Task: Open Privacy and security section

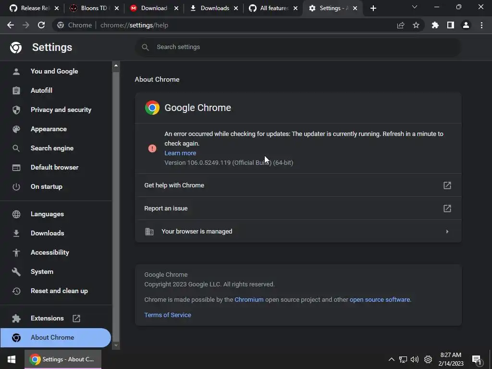Action: click(61, 110)
